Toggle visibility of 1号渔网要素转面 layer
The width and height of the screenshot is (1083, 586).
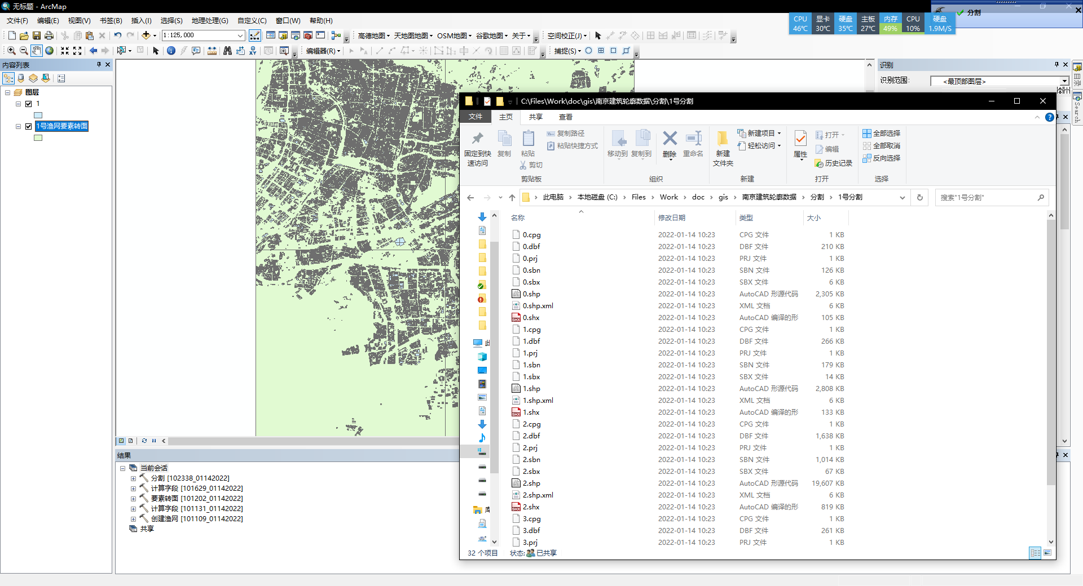coord(29,126)
